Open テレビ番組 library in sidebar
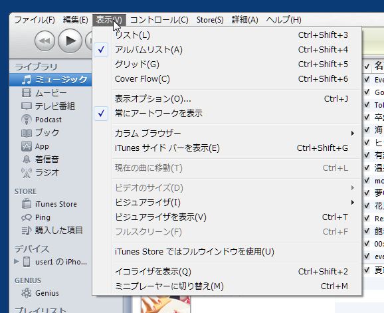 tap(50, 106)
